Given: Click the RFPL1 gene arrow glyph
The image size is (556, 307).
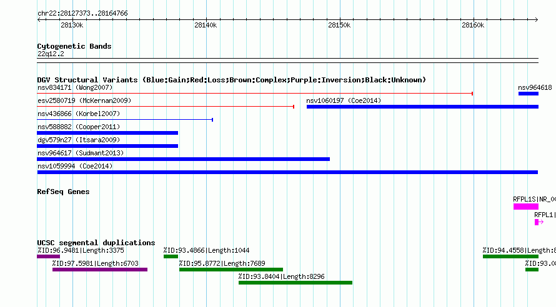Looking at the screenshot, I should click(539, 222).
